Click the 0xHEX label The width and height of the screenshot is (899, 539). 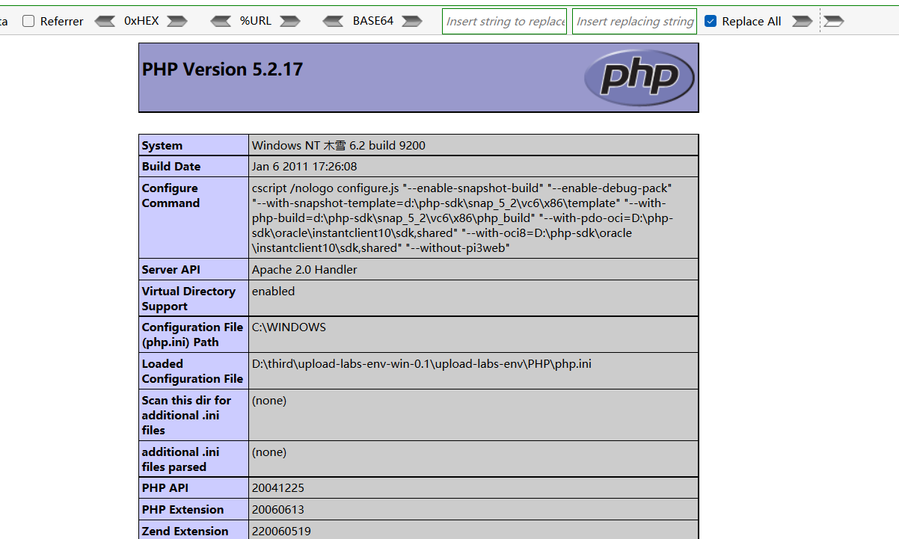(x=141, y=21)
